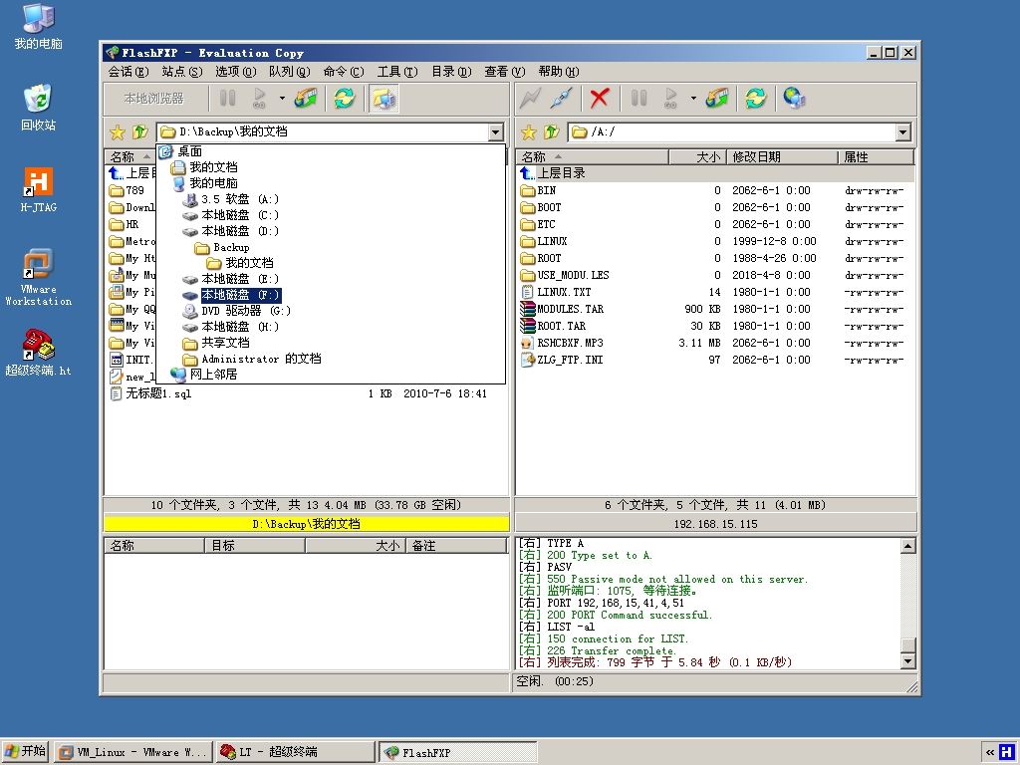Select highlighted 本地磁盘 (F:) entry
The height and width of the screenshot is (765, 1020).
(240, 295)
